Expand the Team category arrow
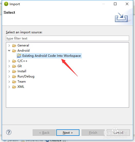 coord(9,82)
